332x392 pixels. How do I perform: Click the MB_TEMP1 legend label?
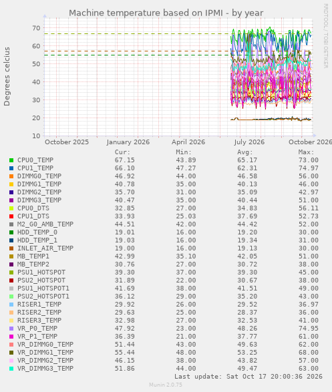(33, 256)
